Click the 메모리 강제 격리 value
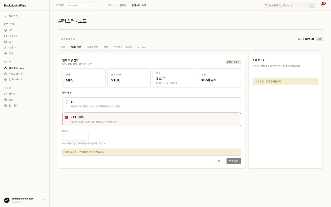The width and height of the screenshot is (331, 207). [209, 80]
